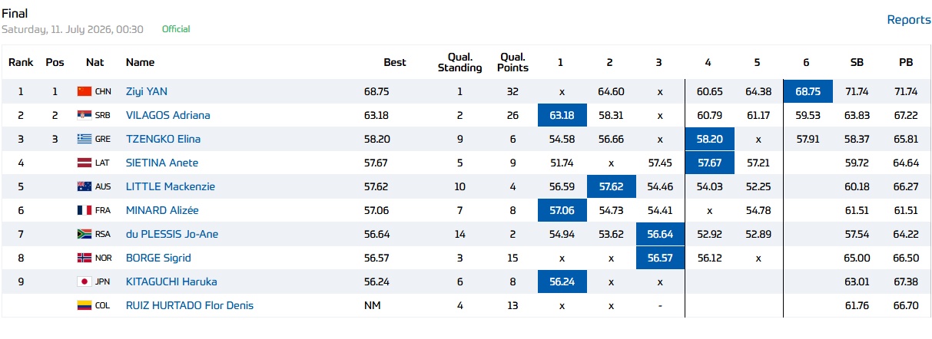Click the Latvia flag icon
932x339 pixels.
[85, 163]
